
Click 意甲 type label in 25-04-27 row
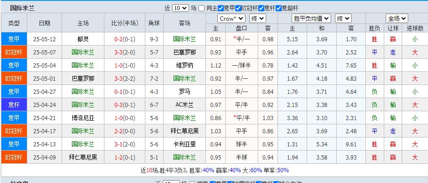click(x=14, y=92)
